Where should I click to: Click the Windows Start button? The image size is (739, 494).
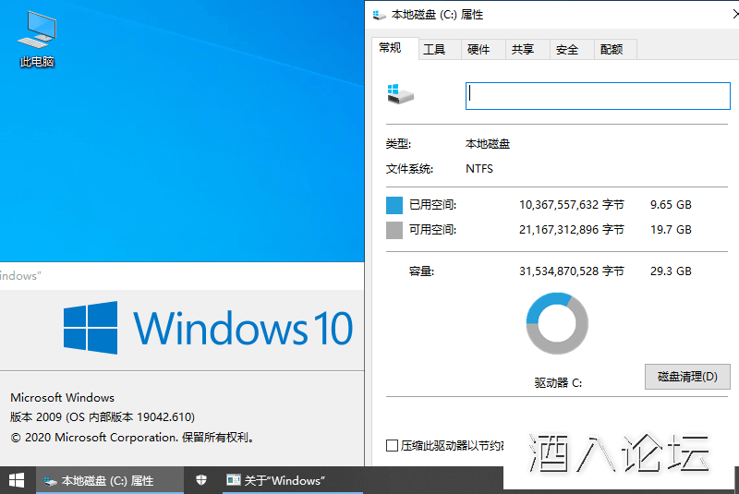17,480
